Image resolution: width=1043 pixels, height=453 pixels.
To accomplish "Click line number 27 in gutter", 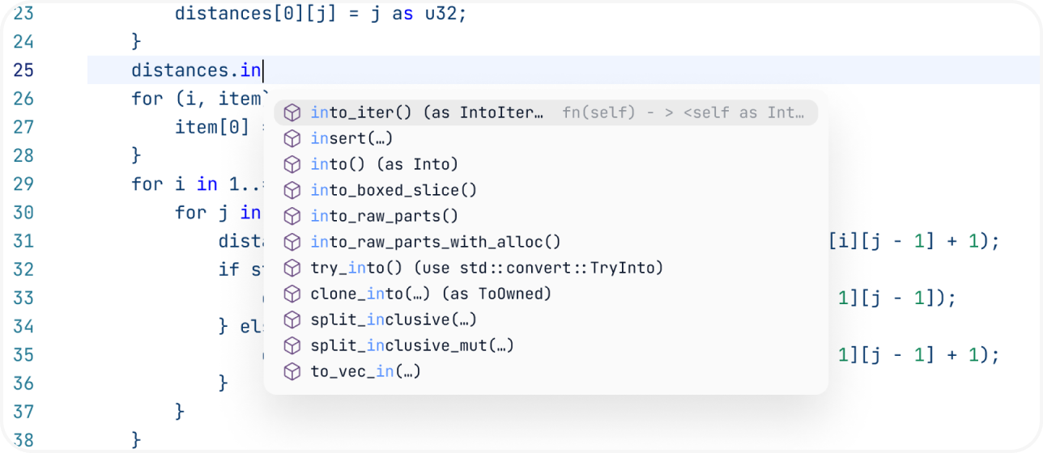I will (x=23, y=127).
